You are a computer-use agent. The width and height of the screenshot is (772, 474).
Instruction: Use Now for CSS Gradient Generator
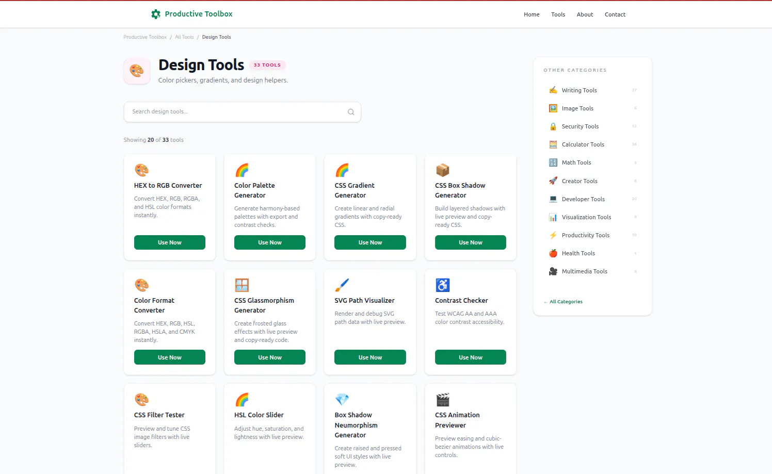point(370,242)
